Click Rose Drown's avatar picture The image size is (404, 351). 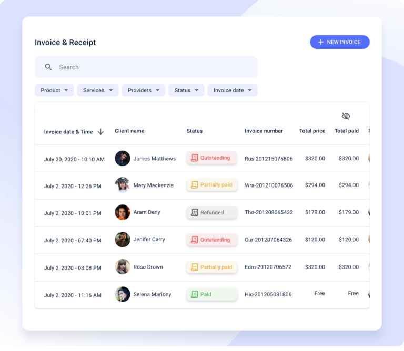pyautogui.click(x=123, y=267)
